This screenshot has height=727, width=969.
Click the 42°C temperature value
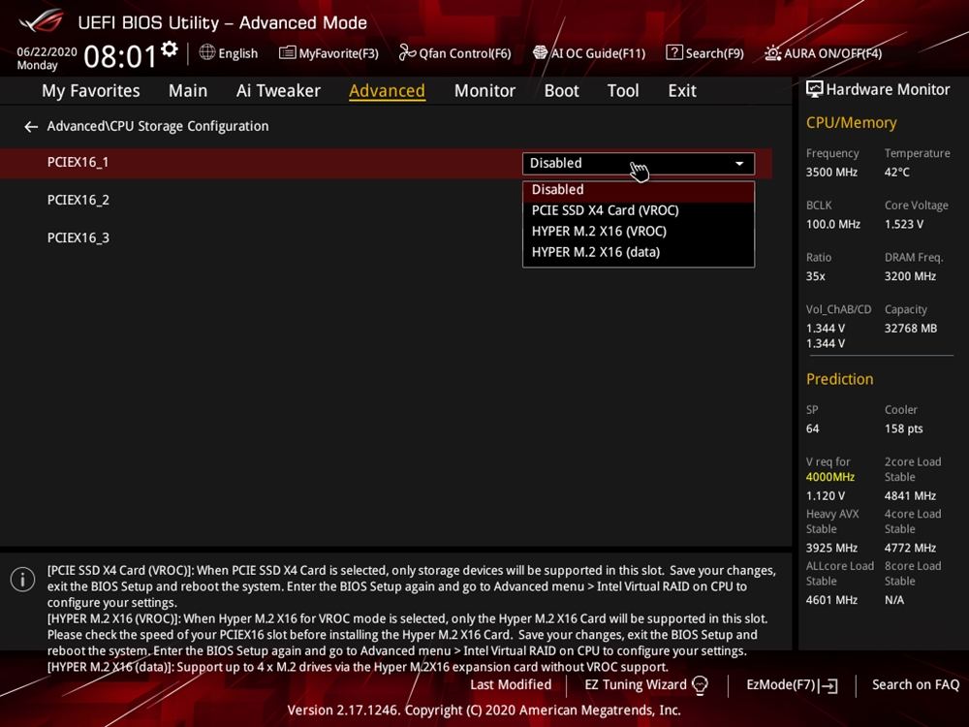coord(896,173)
